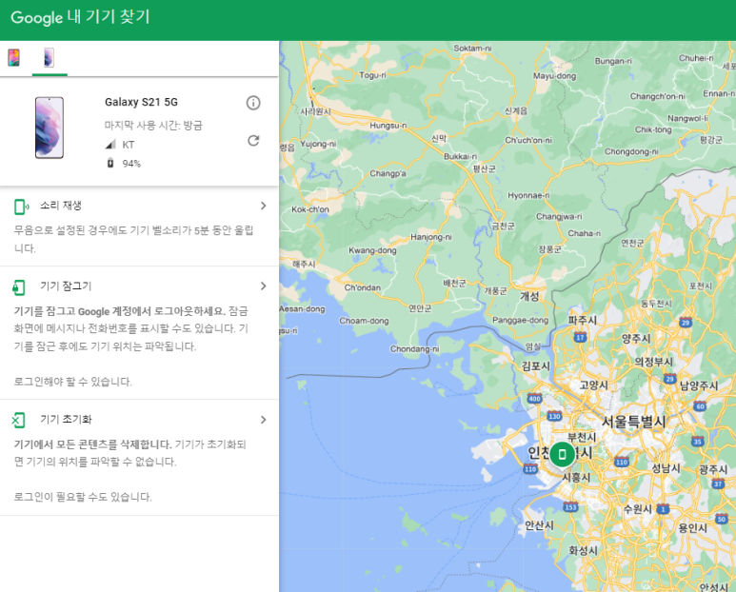
Task: Click Hanjong-ni label on the map
Action: pyautogui.click(x=431, y=237)
